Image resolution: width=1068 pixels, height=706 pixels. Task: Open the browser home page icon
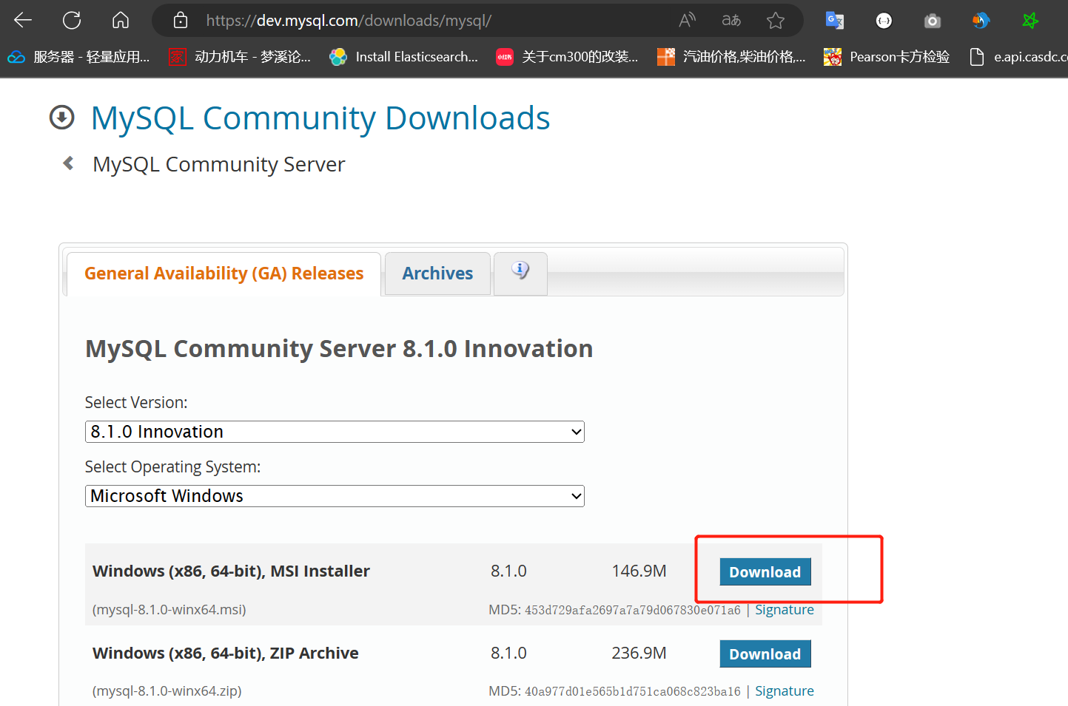point(121,20)
